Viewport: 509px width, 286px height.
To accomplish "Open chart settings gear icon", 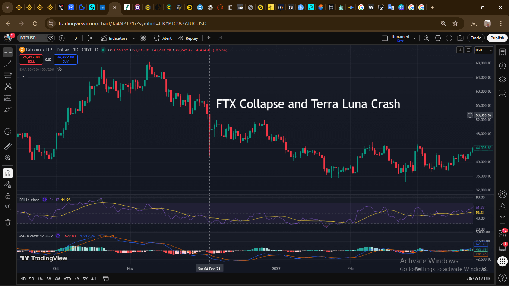I will coord(438,38).
